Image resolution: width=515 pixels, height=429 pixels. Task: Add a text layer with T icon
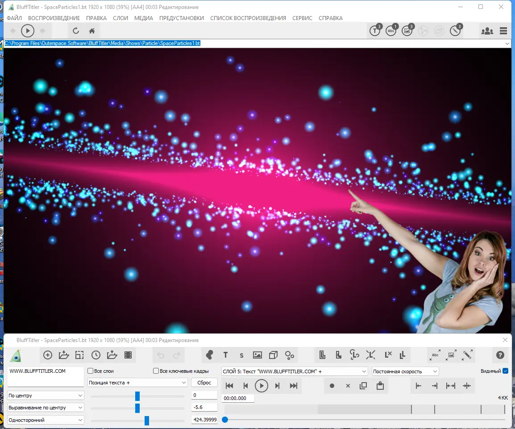pyautogui.click(x=225, y=355)
